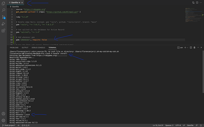Click 'Resolving dependencies...' terminal line
The image size is (204, 127).
tap(22, 57)
